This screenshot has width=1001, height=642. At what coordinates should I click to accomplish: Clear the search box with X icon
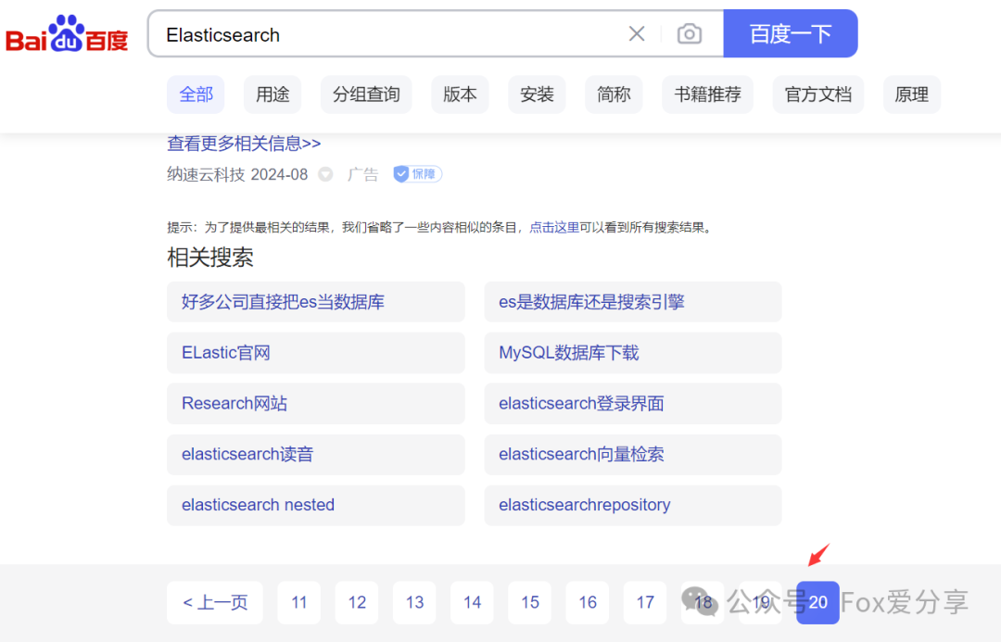637,34
